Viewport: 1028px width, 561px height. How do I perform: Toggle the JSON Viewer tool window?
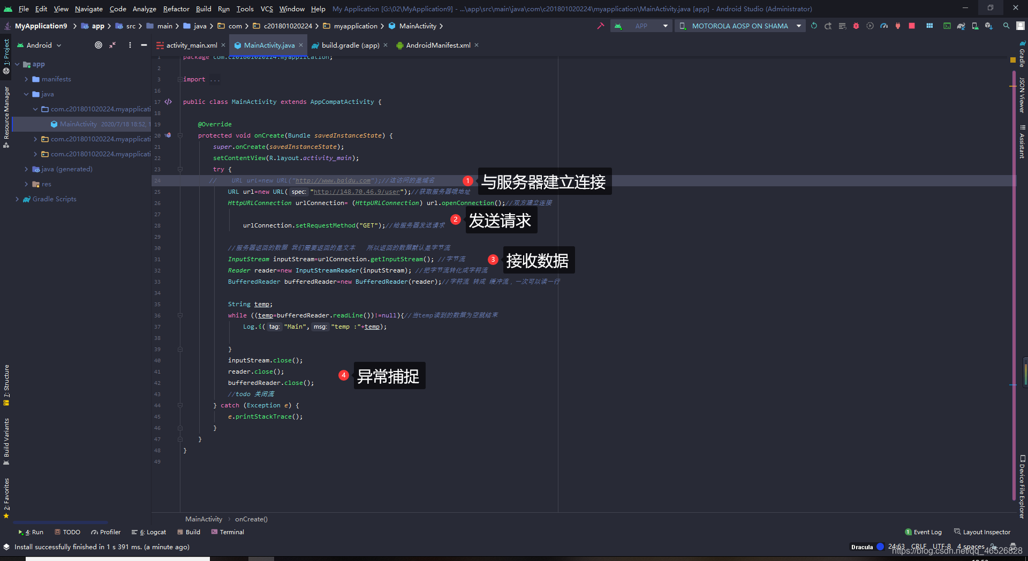pyautogui.click(x=1022, y=95)
